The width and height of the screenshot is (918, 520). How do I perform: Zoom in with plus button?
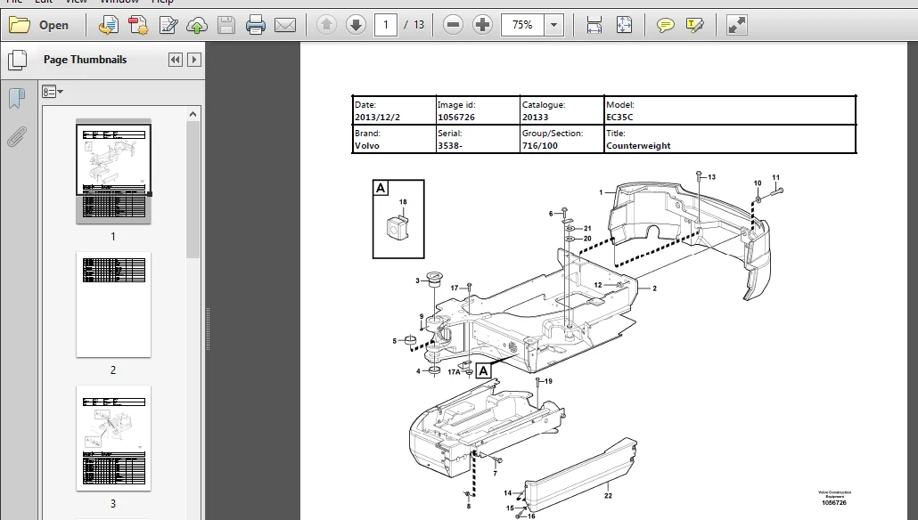(x=482, y=25)
